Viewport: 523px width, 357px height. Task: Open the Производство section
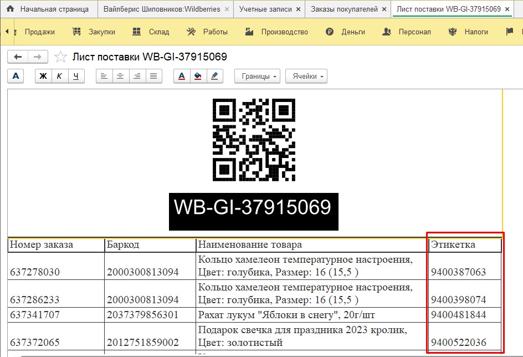tap(276, 32)
